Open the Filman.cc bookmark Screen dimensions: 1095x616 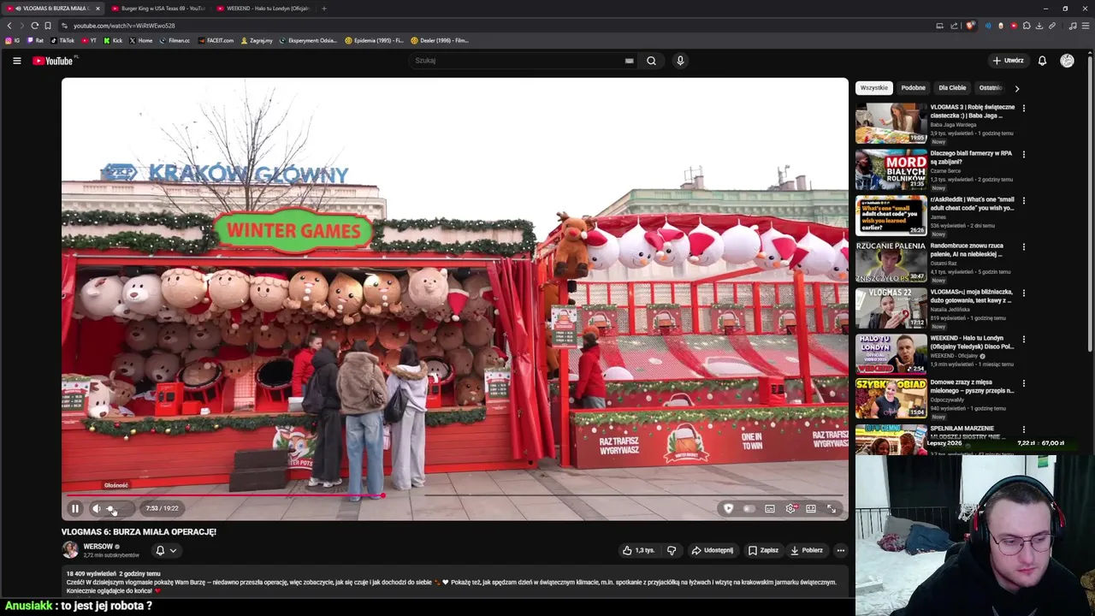(x=175, y=40)
